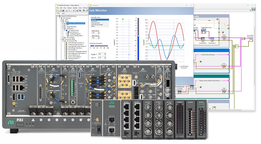The image size is (261, 144).
Task: Expand the DAQ Example folder
Action: (63, 37)
